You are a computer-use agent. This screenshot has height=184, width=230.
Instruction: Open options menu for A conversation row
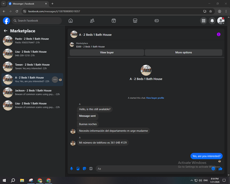click(x=55, y=80)
